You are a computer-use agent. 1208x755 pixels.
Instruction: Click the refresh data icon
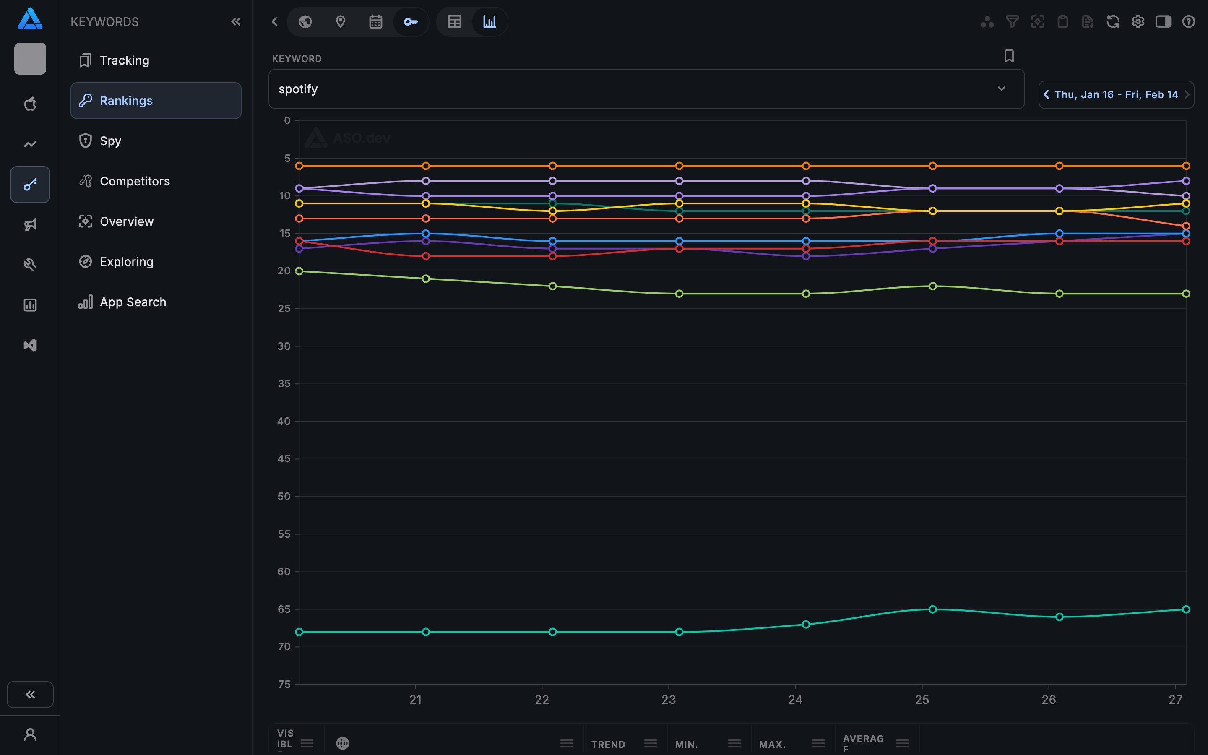(1113, 21)
